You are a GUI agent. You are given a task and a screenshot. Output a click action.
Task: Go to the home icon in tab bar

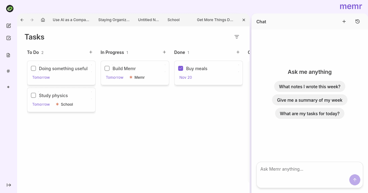[43, 20]
